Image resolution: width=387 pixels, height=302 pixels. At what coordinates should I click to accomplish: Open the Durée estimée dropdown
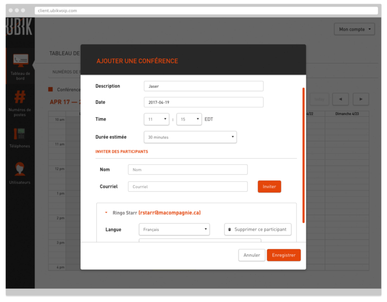coord(190,137)
